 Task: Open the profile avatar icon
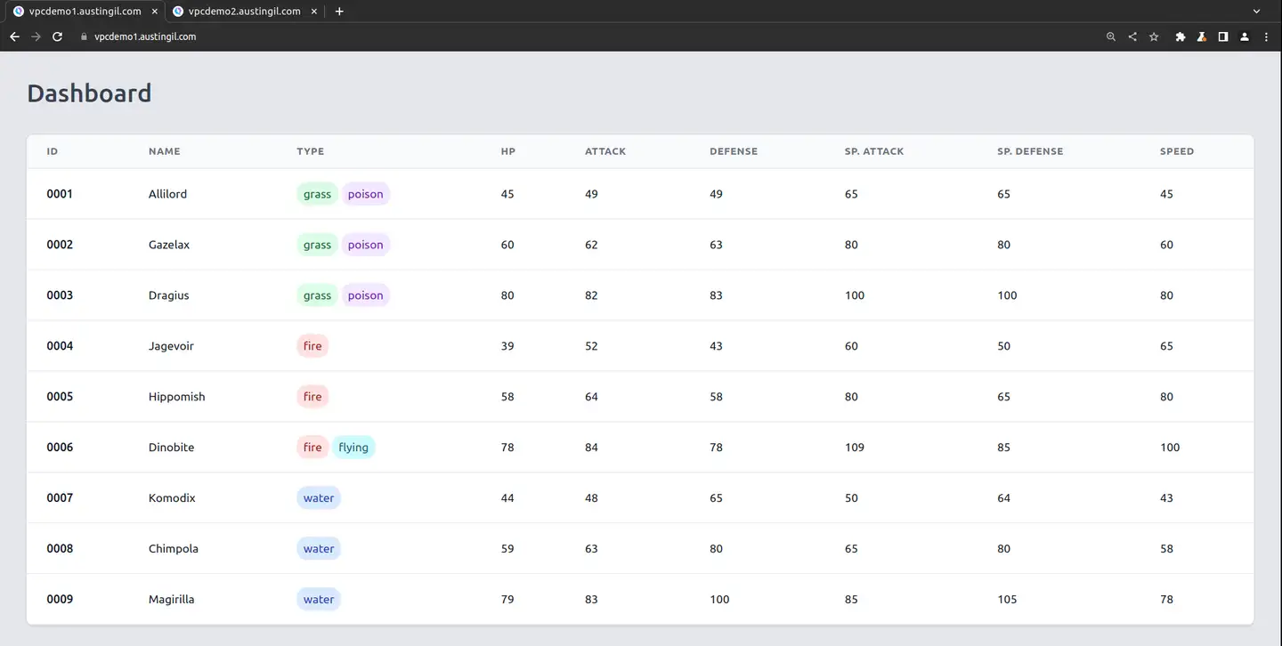point(1245,36)
